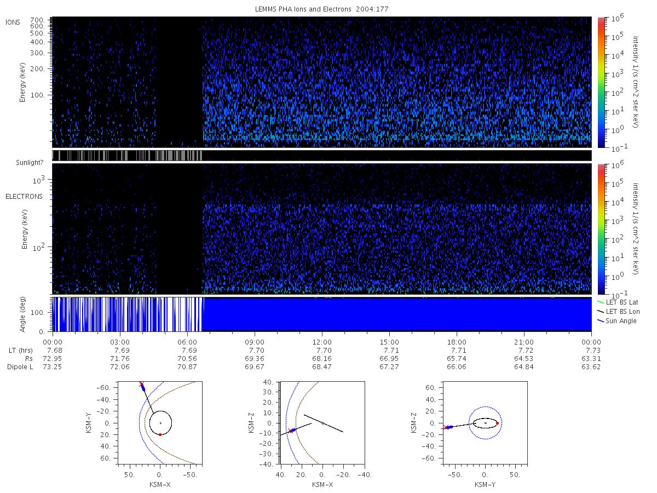This screenshot has width=657, height=493.
Task: Click the middle KSM-X KSM-Z orbit plot
Action: 322,423
